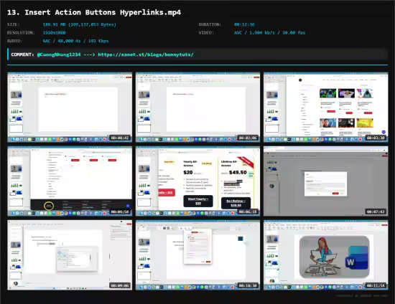Click the "RESOLUTION:" label
Viewport: 395px width, 304px height.
tap(21, 33)
